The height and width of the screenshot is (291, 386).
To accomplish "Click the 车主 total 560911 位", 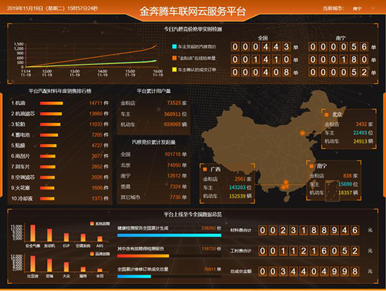I will tap(175, 114).
